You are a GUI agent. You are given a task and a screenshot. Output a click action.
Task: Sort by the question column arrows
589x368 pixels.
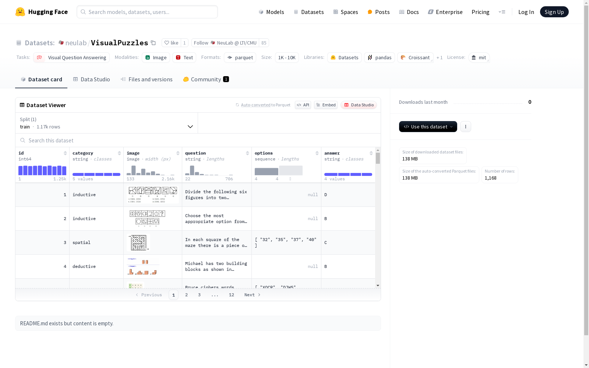point(247,153)
